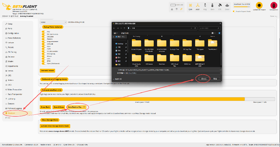The image size is (280, 147).
Task: Click the red Disconnect USB icon
Action: tap(274, 5)
